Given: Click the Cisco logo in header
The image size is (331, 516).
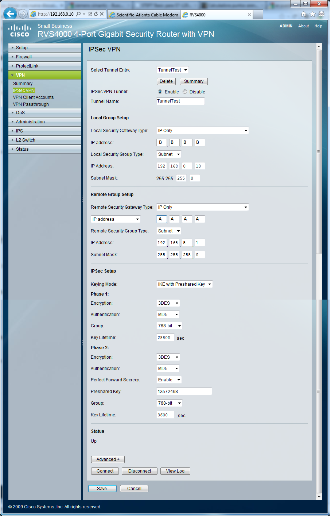Looking at the screenshot, I should click(x=20, y=31).
